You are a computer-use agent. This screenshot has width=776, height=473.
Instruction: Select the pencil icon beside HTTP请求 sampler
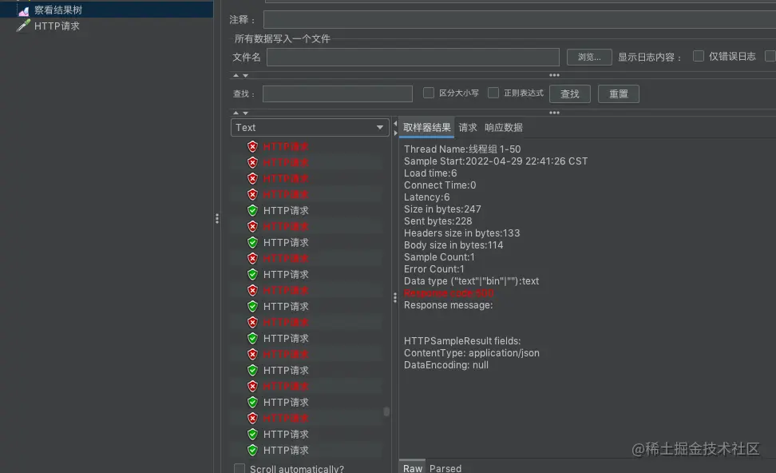[23, 25]
